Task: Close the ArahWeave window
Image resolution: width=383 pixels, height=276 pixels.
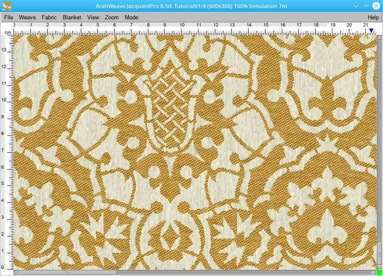Action: tap(376, 6)
